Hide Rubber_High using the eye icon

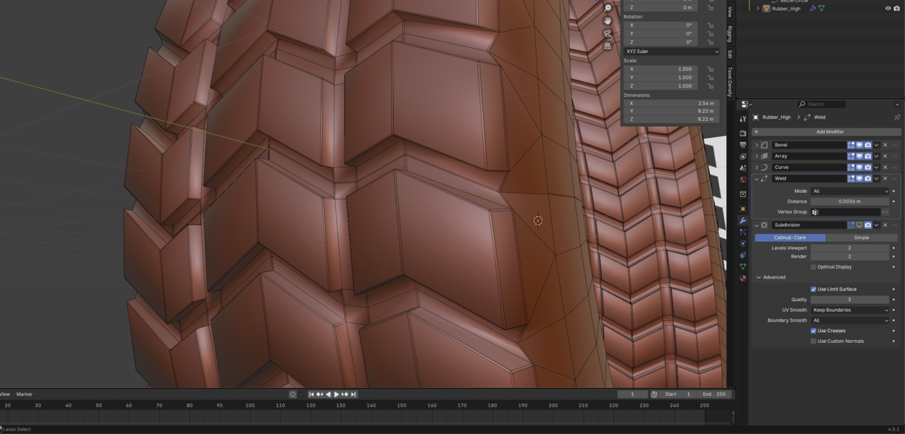pos(888,8)
